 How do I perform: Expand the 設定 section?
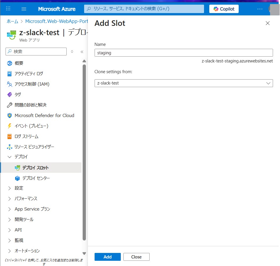(10, 188)
